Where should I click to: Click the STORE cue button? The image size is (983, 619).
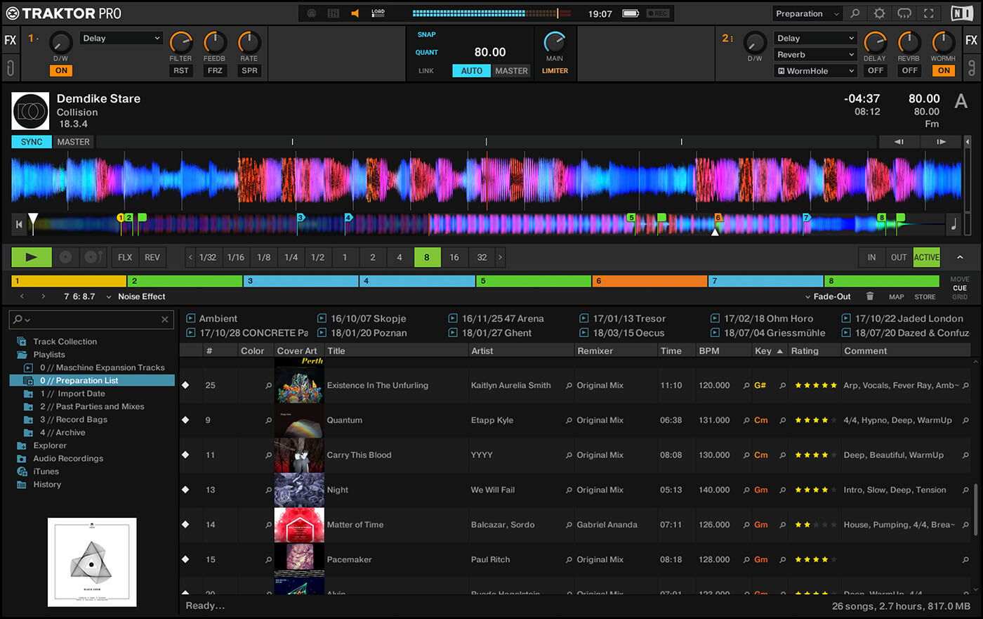click(x=925, y=297)
